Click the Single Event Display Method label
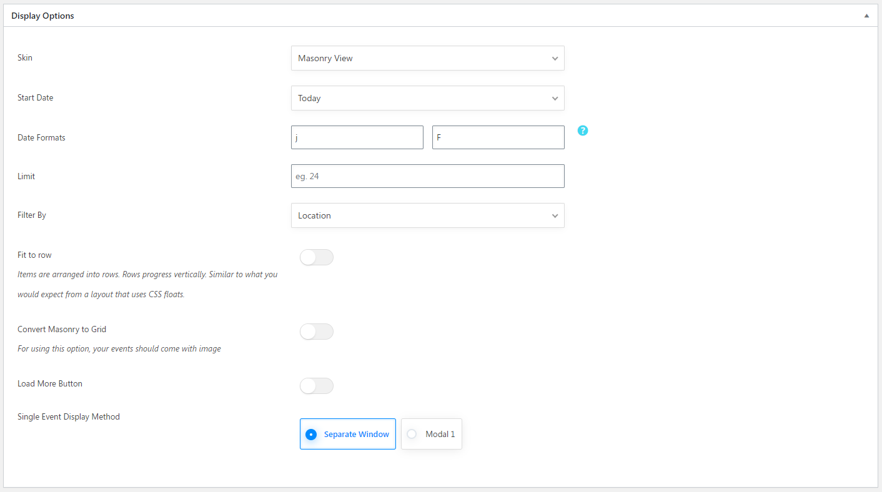The width and height of the screenshot is (882, 492). pos(69,416)
